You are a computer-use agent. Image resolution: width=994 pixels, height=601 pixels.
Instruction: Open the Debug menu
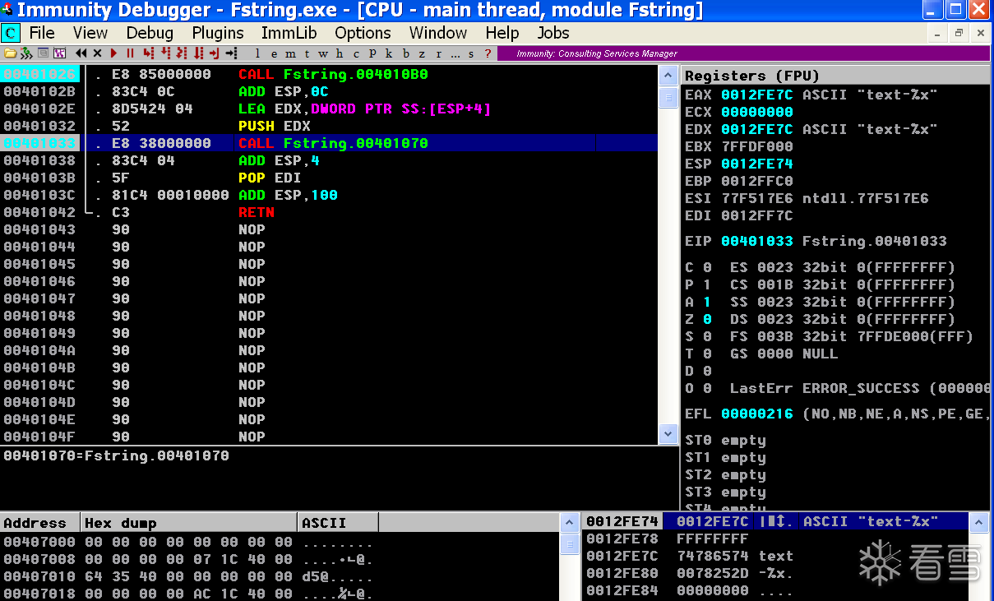tap(150, 33)
